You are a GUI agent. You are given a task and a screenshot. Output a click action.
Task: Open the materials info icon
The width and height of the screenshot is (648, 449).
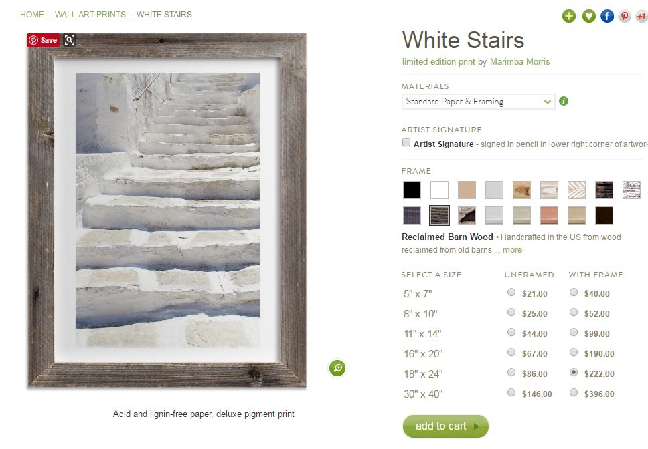[564, 102]
